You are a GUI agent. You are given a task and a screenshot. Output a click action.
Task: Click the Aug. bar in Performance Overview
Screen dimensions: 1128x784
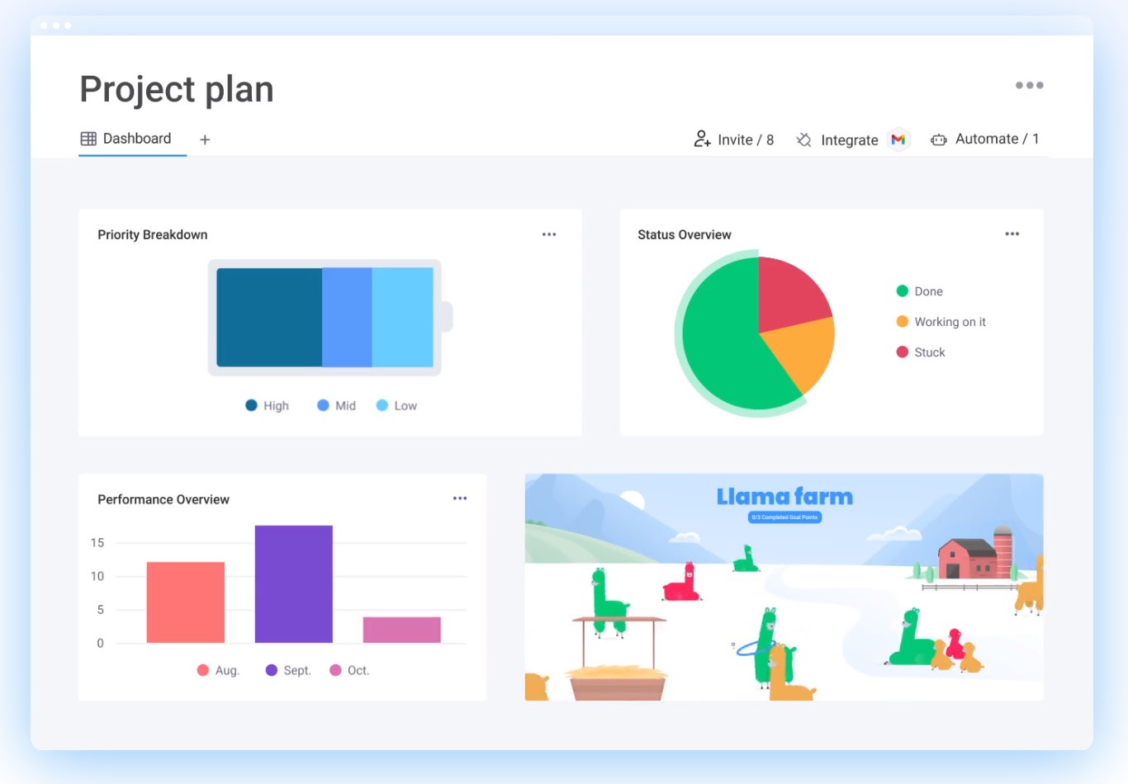[186, 602]
